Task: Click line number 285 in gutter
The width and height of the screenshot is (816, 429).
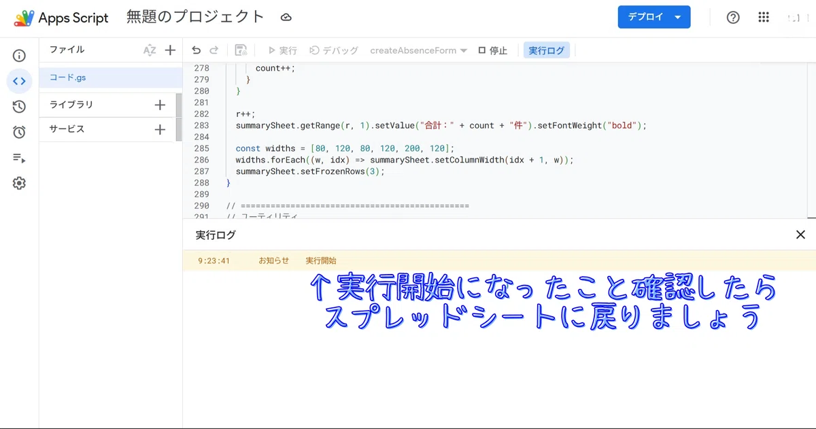Action: [201, 148]
